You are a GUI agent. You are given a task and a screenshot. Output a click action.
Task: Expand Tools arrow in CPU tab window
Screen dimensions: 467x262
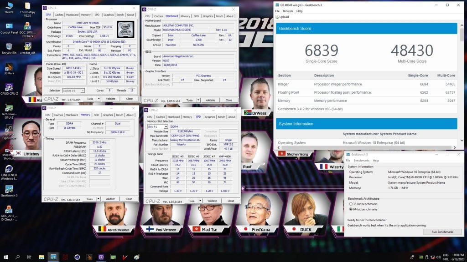(99, 99)
